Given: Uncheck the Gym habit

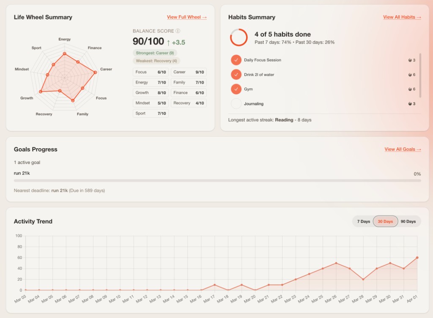Looking at the screenshot, I should pos(236,89).
